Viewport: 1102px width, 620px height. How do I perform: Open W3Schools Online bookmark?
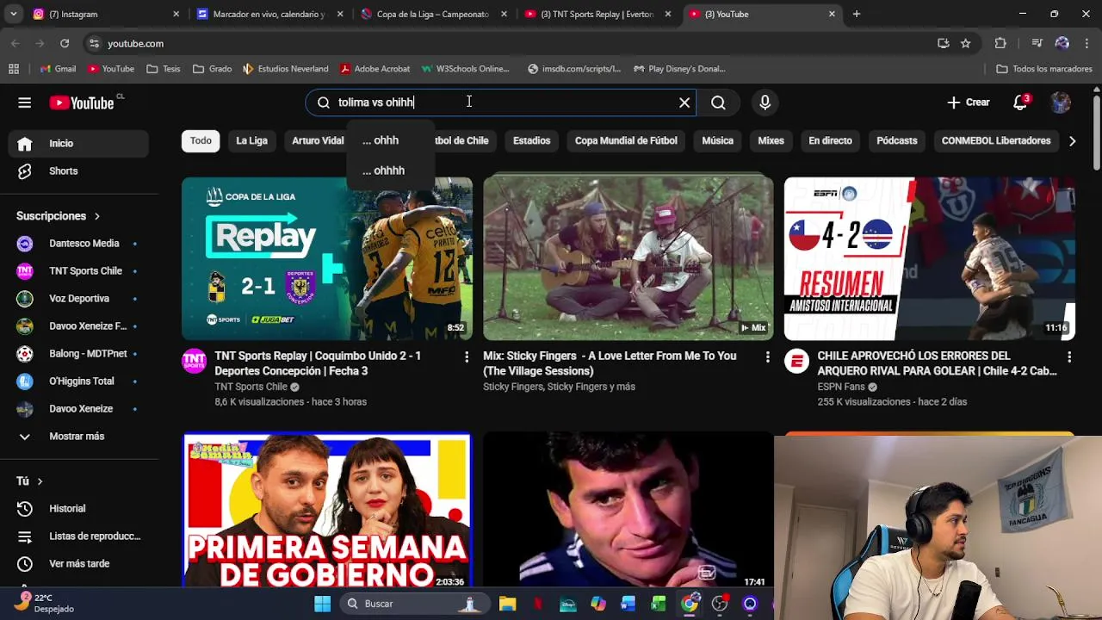click(x=465, y=69)
